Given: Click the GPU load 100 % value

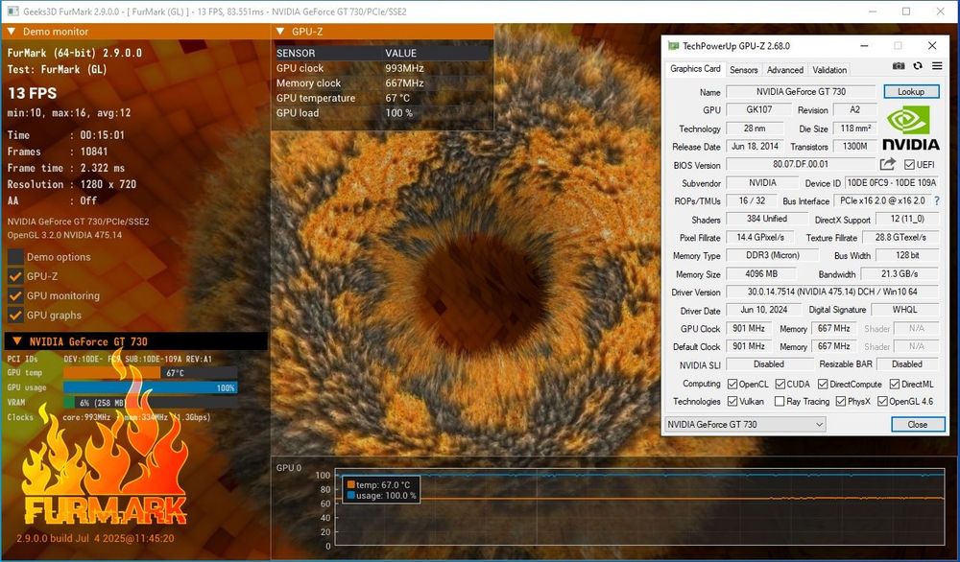Looking at the screenshot, I should [398, 112].
